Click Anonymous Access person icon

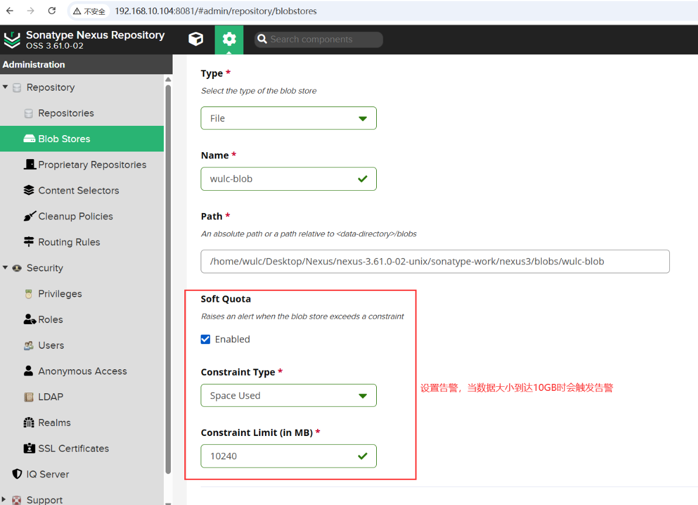pos(29,370)
